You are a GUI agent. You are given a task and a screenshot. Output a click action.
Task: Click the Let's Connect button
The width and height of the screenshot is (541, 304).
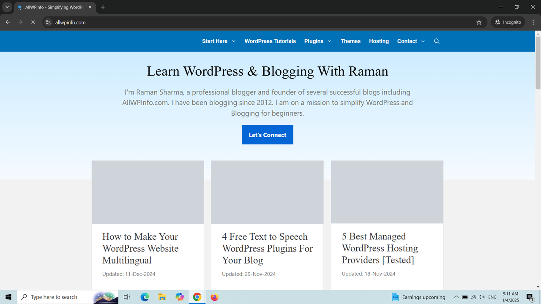click(268, 135)
